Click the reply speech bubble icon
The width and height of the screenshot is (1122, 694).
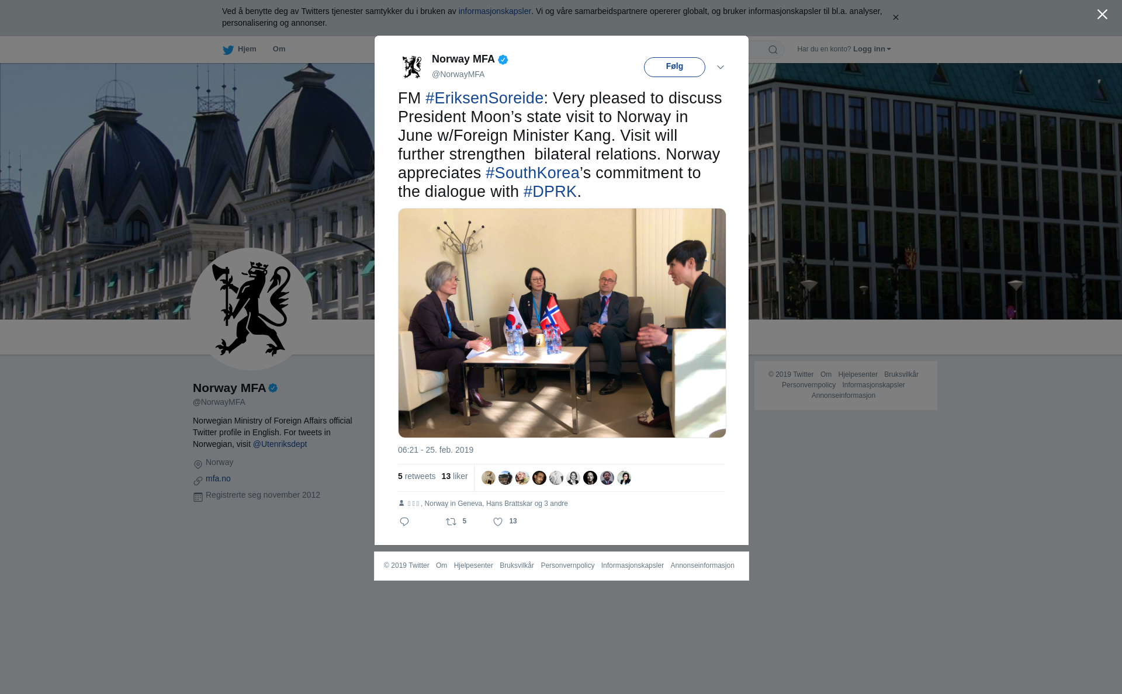tap(404, 522)
